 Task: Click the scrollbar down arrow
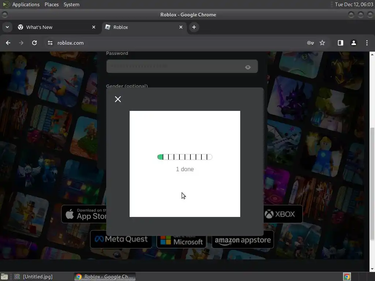(372, 269)
